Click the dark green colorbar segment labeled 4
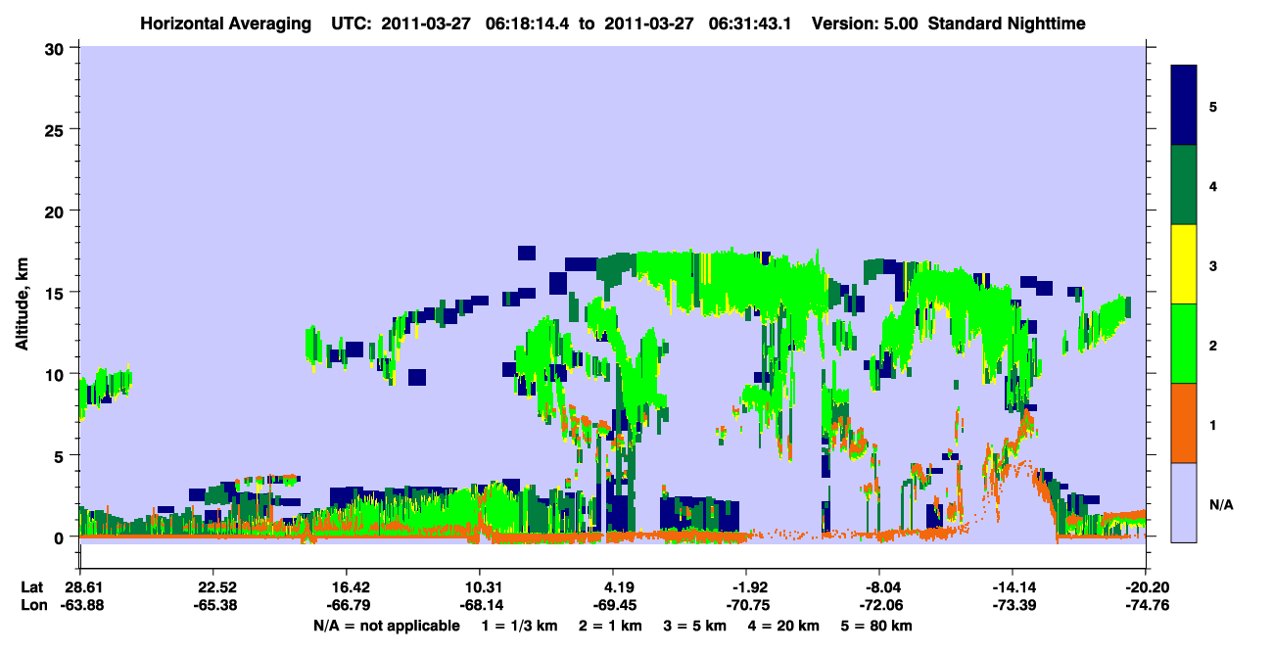1273x653 pixels. tap(1184, 185)
